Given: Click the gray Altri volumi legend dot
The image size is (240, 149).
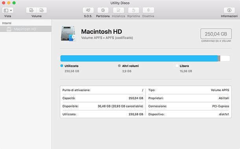Looking at the screenshot, I should (x=119, y=66).
